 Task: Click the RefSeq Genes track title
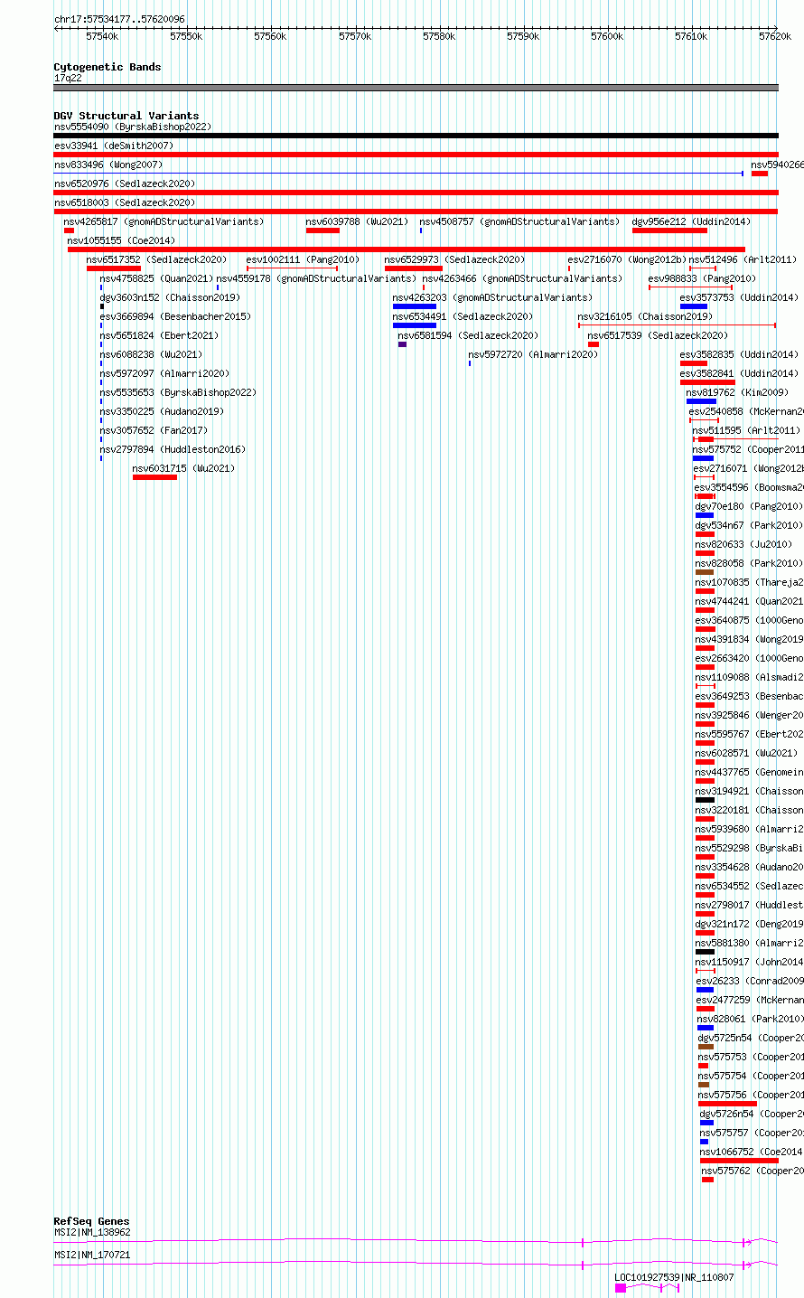click(x=91, y=1221)
